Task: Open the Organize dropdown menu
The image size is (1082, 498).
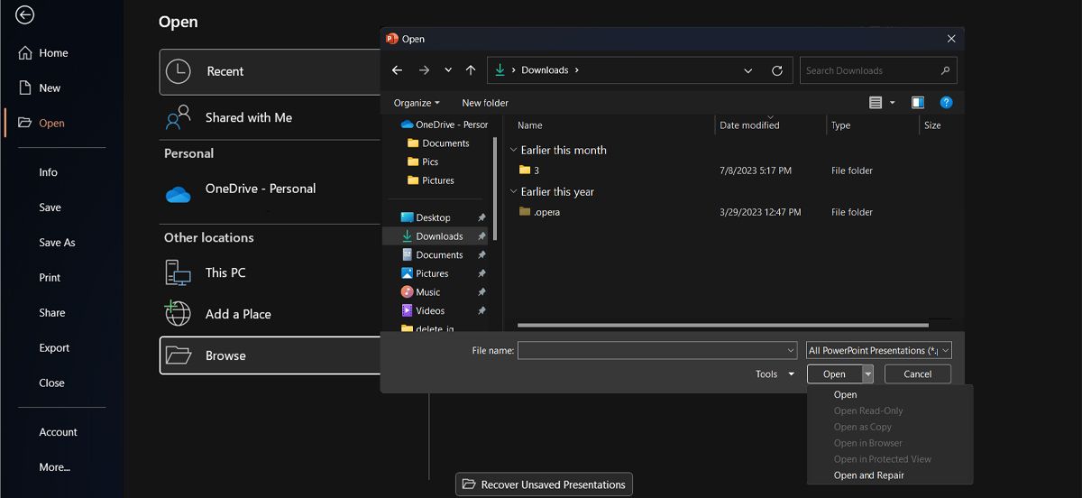Action: click(x=417, y=103)
